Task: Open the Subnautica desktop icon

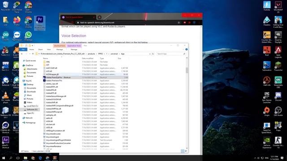Action: [x=267, y=66]
